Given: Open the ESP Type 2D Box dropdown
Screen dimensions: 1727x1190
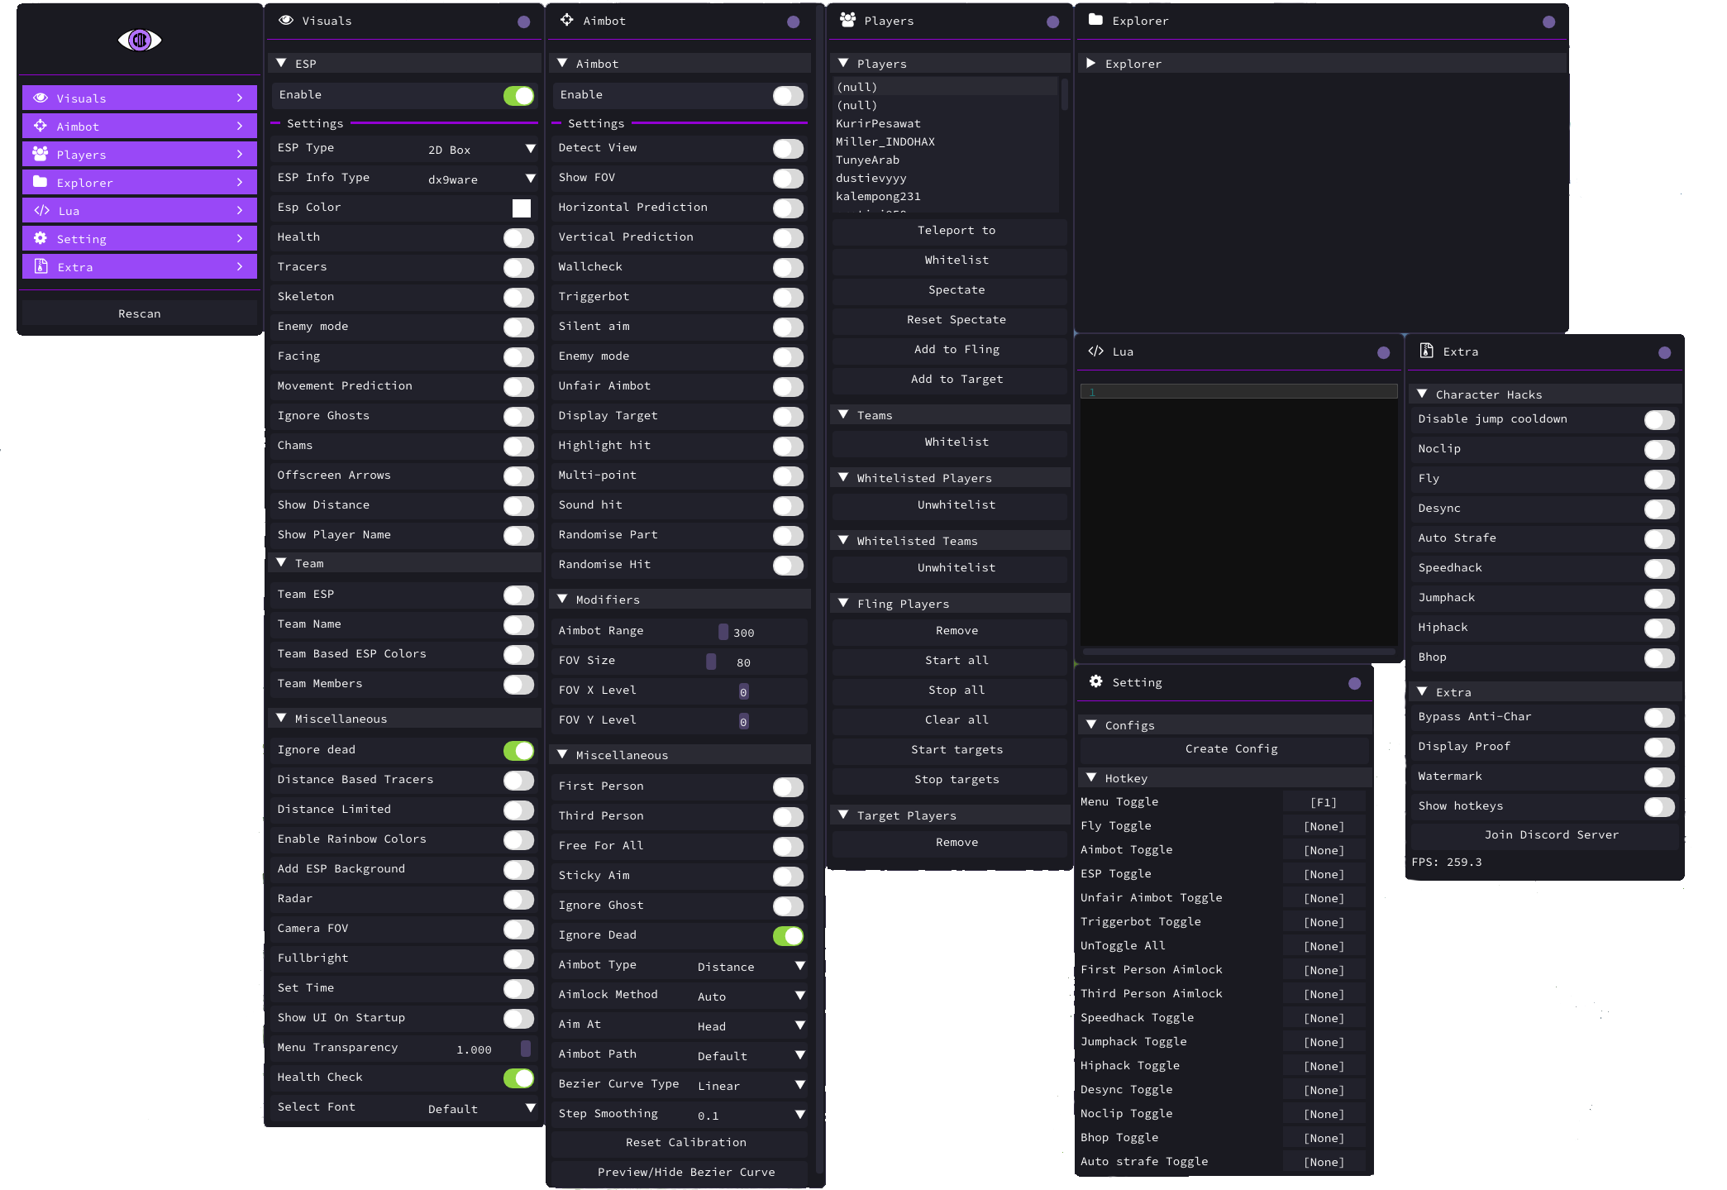Looking at the screenshot, I should click(x=480, y=150).
